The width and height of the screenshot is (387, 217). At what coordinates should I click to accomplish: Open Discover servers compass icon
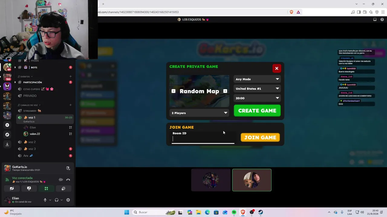coord(7,135)
